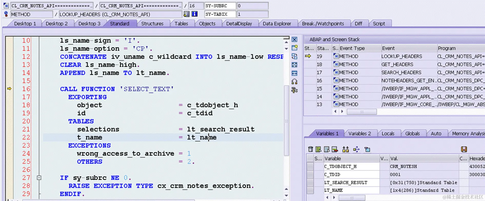Click the C_TDOBJECT_H variable name cell

pyautogui.click(x=351, y=166)
